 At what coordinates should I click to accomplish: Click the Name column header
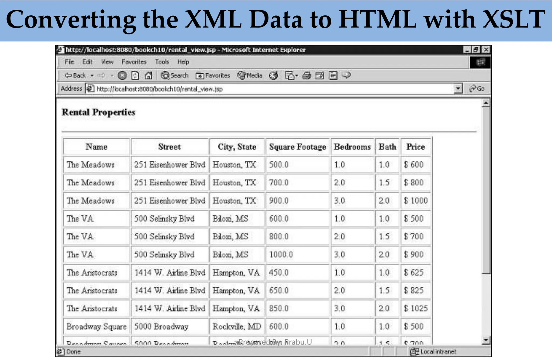tap(96, 147)
